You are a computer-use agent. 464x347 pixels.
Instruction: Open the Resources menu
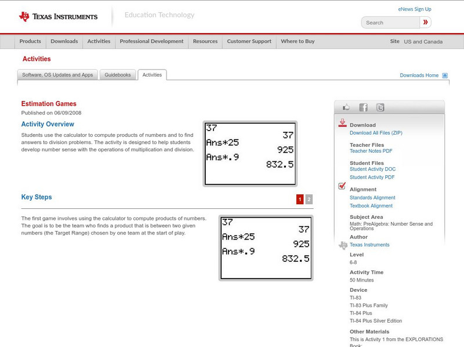(205, 41)
